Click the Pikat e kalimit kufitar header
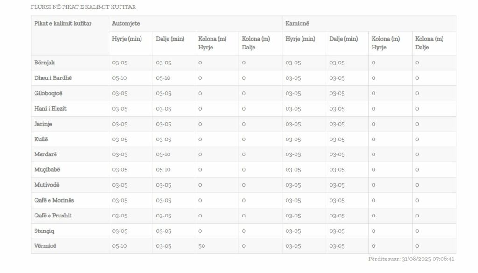 (63, 23)
